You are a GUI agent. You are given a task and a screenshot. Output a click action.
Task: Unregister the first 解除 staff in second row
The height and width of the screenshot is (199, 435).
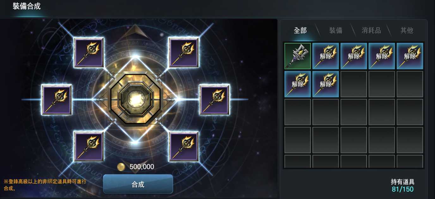pos(297,84)
